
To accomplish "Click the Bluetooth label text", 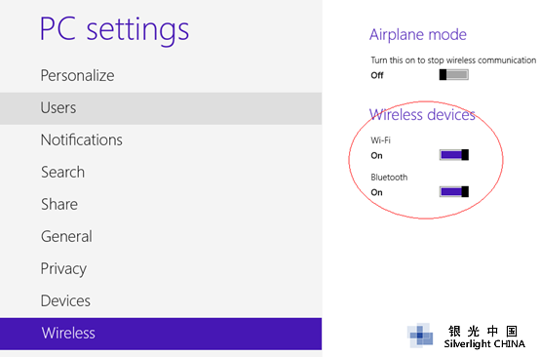I will tap(389, 178).
